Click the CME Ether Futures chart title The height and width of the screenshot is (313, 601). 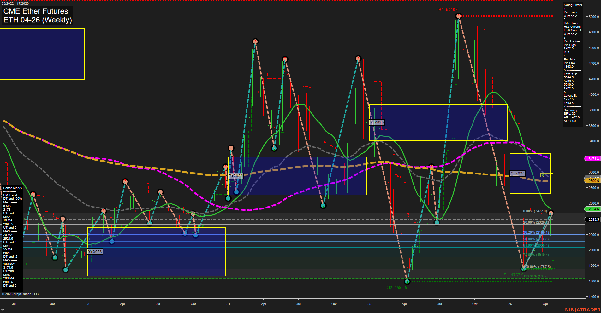coord(35,11)
